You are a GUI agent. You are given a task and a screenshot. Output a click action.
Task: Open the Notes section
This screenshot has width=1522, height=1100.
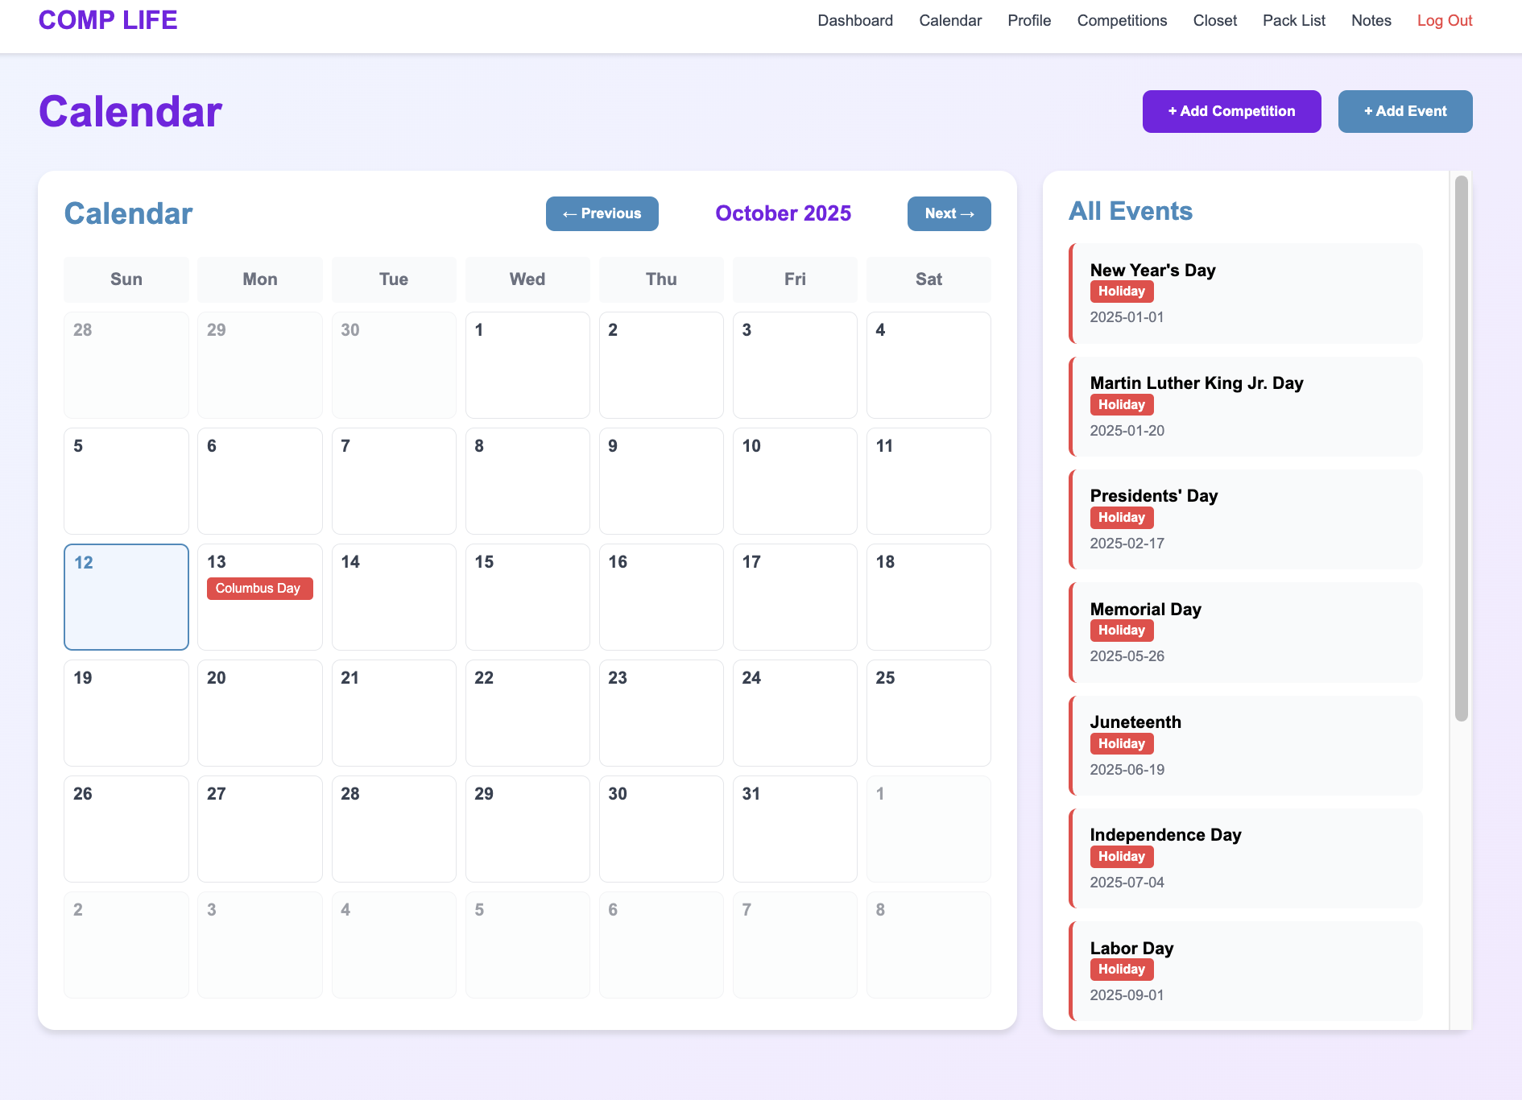1371,20
